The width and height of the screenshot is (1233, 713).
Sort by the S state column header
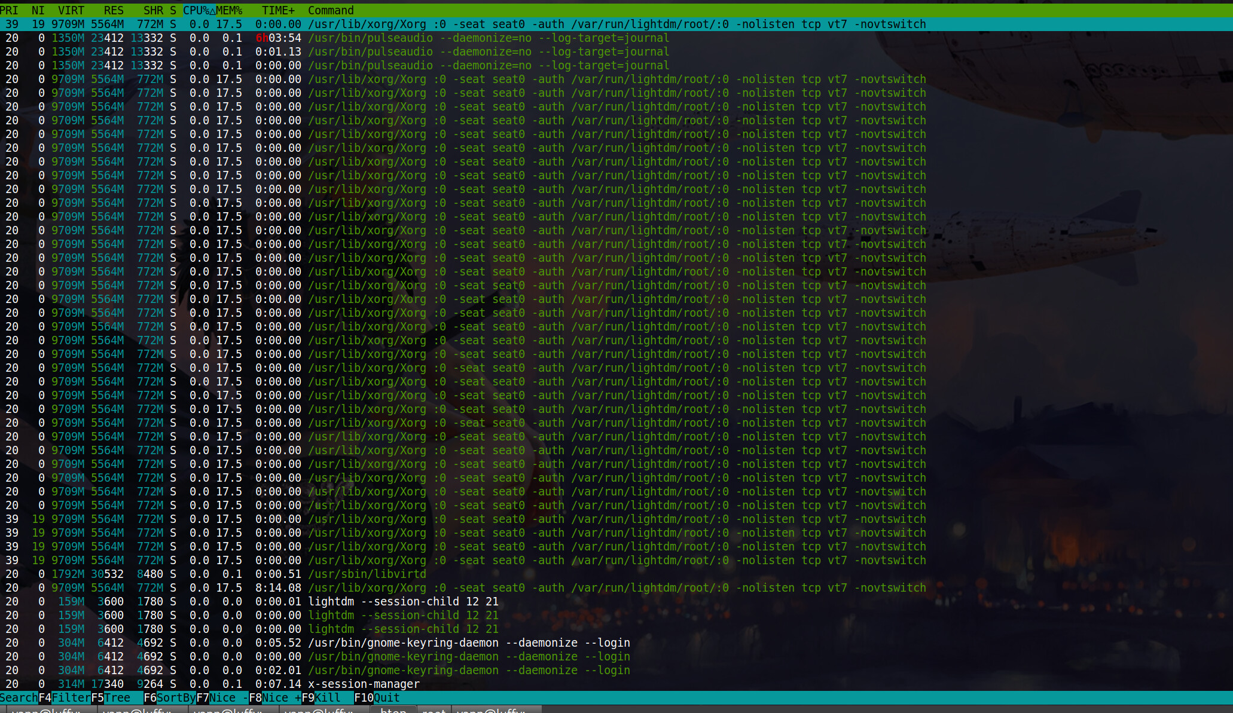tap(173, 10)
